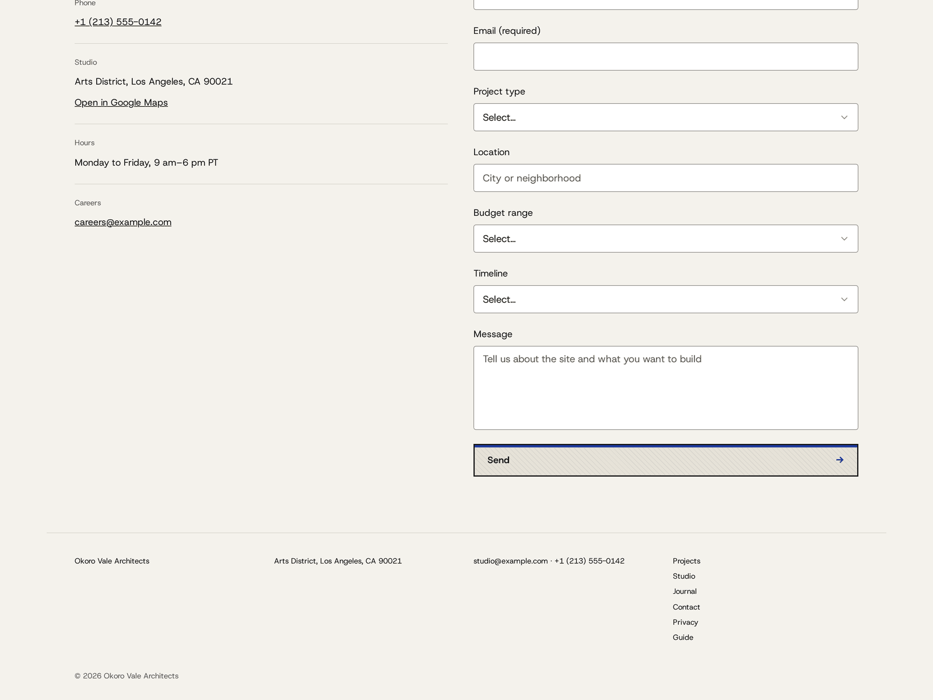Click studio@example.com in the footer
The image size is (933, 700).
510,561
